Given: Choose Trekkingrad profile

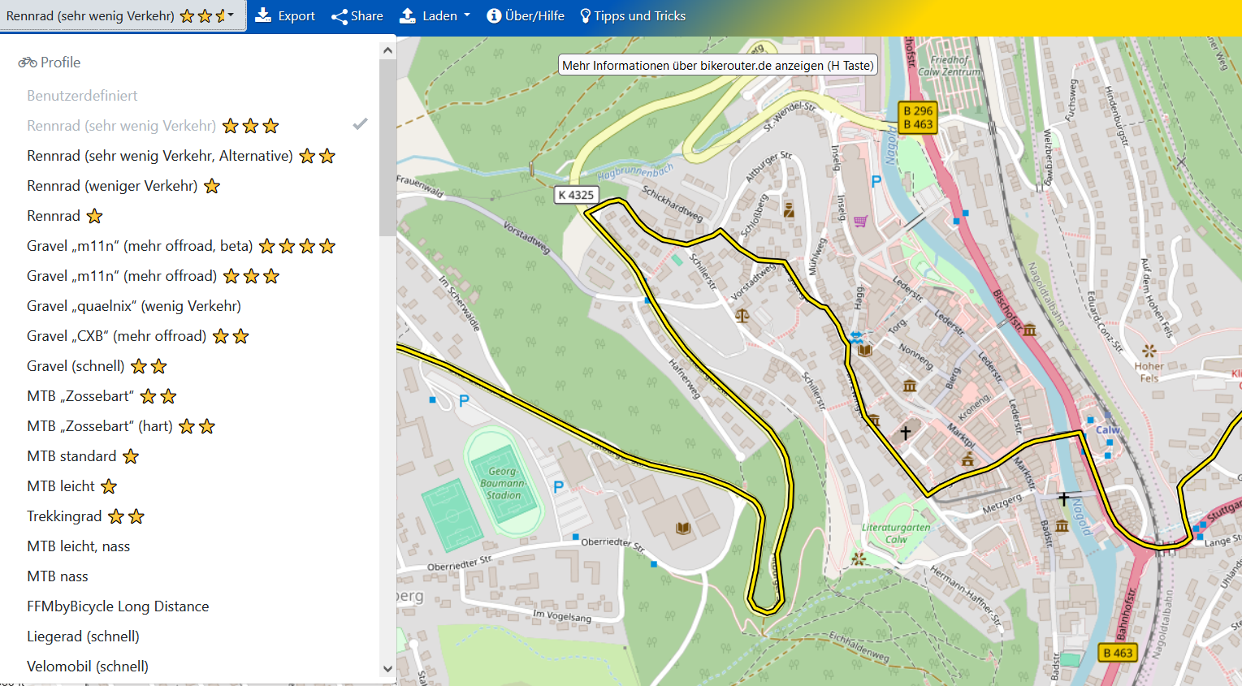Looking at the screenshot, I should [x=85, y=516].
